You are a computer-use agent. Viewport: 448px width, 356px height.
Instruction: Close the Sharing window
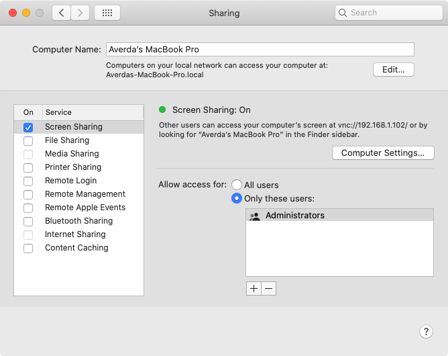pos(13,13)
